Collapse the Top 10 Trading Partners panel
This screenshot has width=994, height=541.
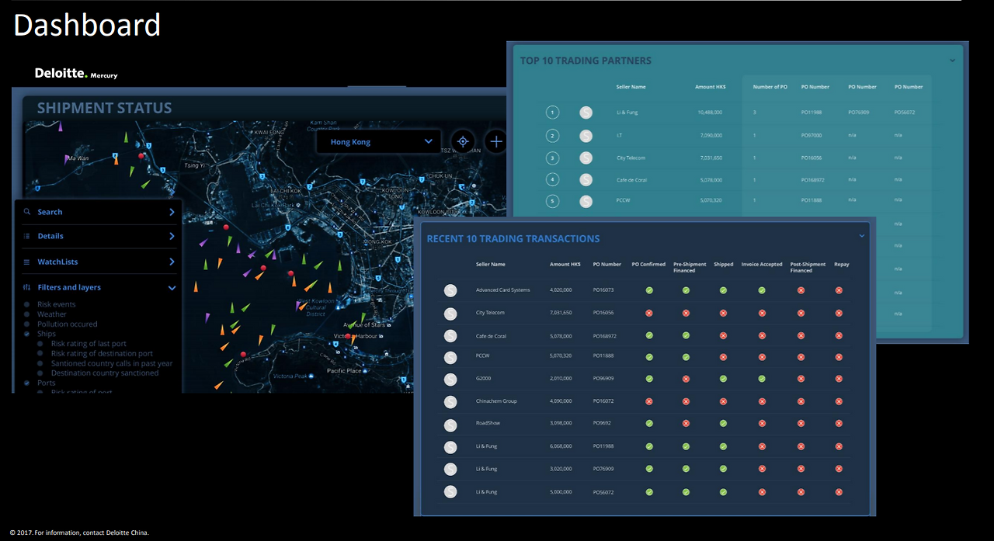click(952, 60)
